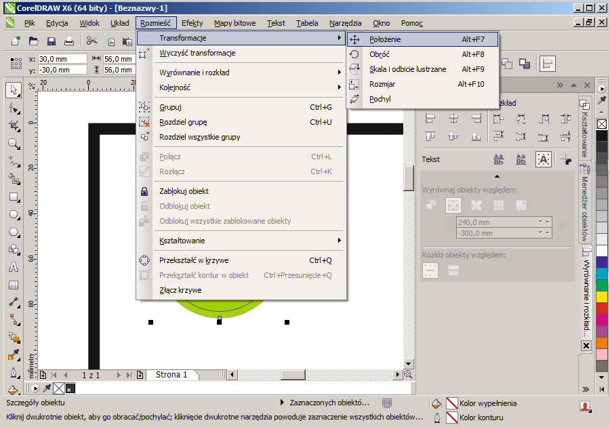610x427 pixels.
Task: Click the zoom navigator icon near scrollbar
Action: pyautogui.click(x=408, y=374)
